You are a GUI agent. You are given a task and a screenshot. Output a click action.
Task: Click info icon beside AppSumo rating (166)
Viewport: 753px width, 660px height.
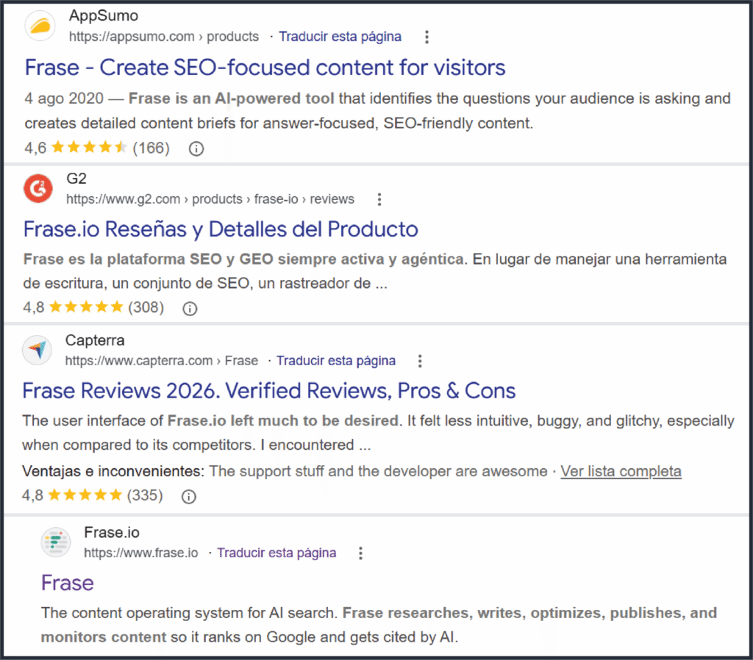point(196,148)
